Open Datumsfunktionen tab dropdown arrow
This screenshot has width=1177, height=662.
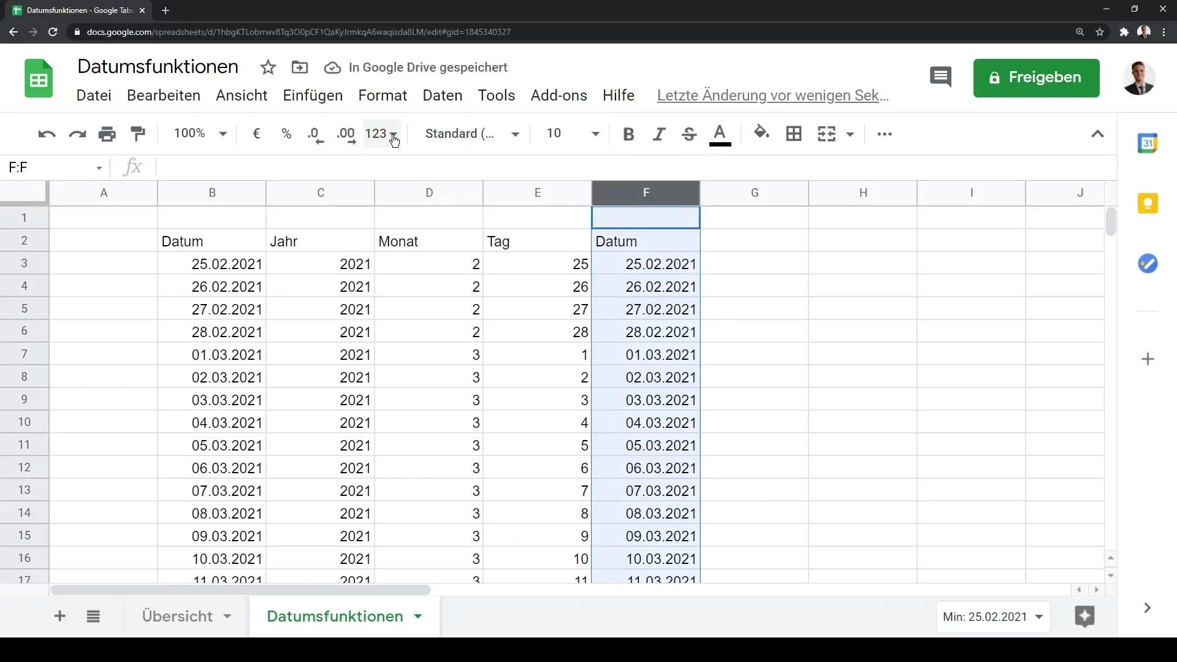click(x=418, y=617)
